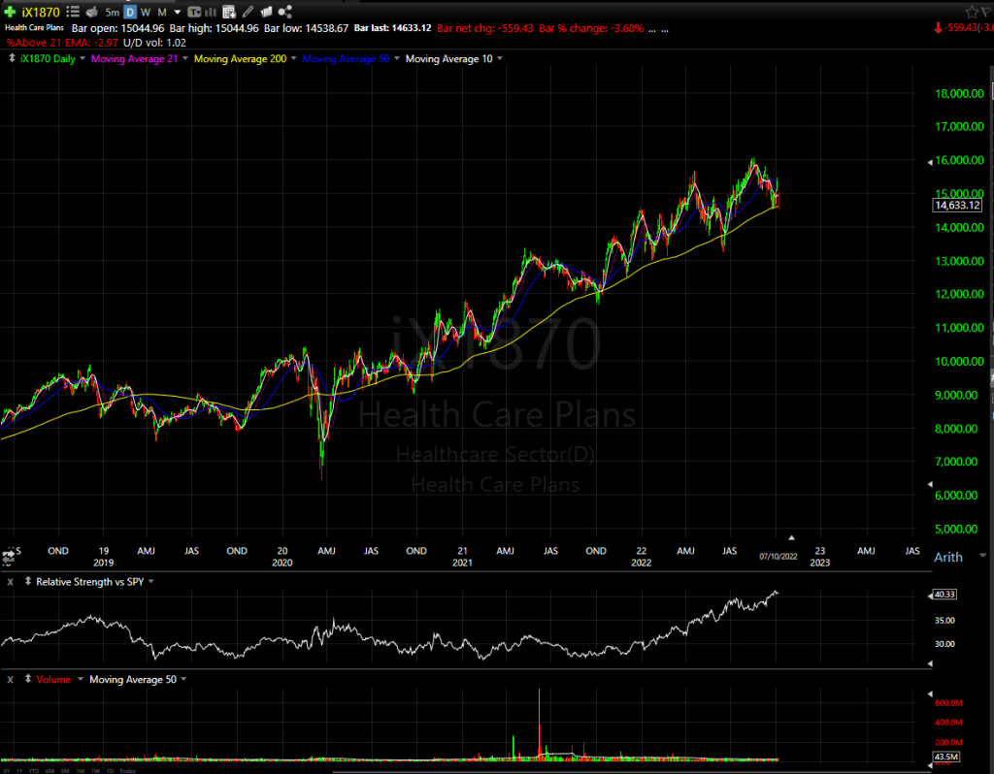Open the list icon beside iX1870

pos(73,12)
